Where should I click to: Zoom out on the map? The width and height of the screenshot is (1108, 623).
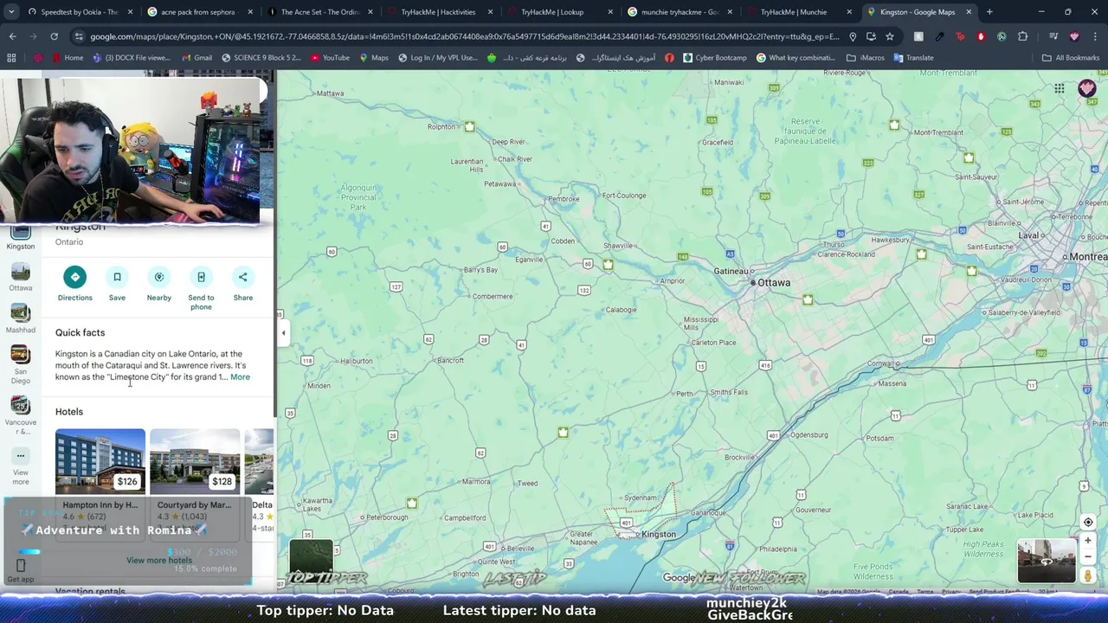coord(1088,557)
